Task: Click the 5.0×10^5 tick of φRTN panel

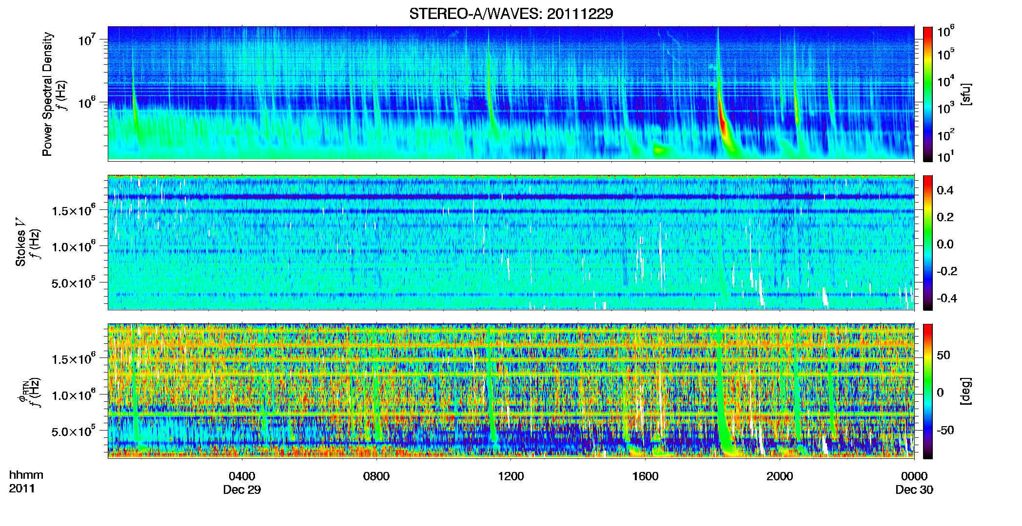Action: pos(74,431)
